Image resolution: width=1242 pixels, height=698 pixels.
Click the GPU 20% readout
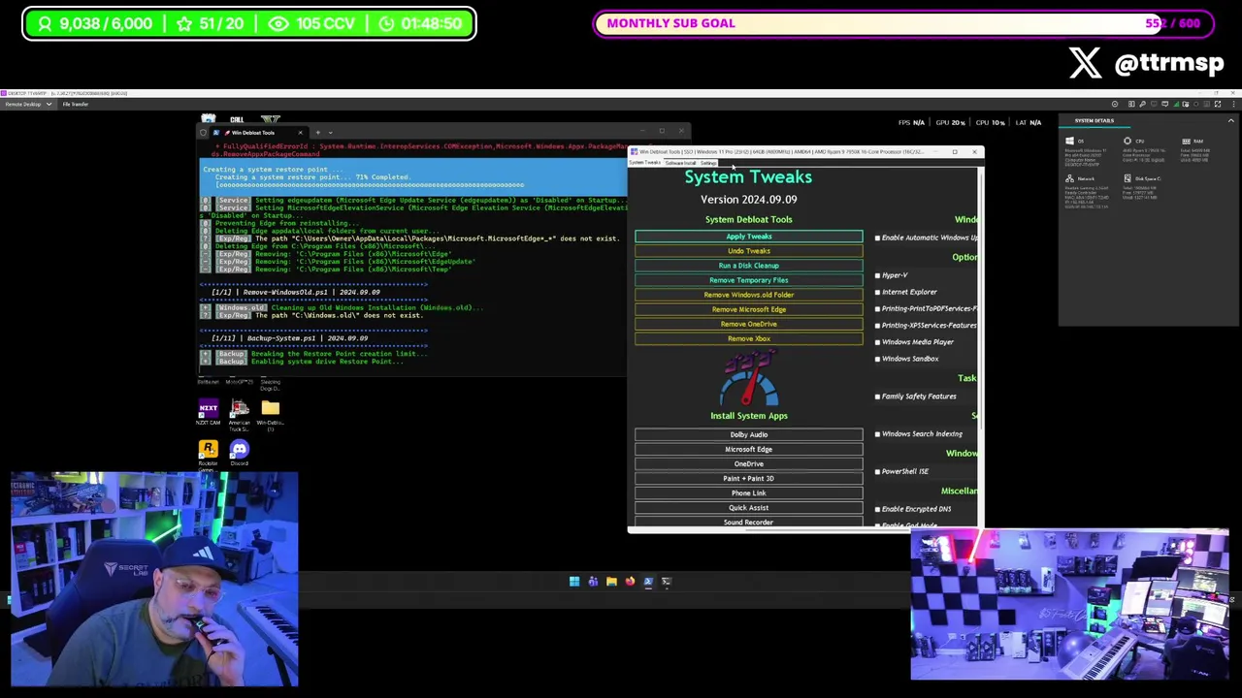950,123
